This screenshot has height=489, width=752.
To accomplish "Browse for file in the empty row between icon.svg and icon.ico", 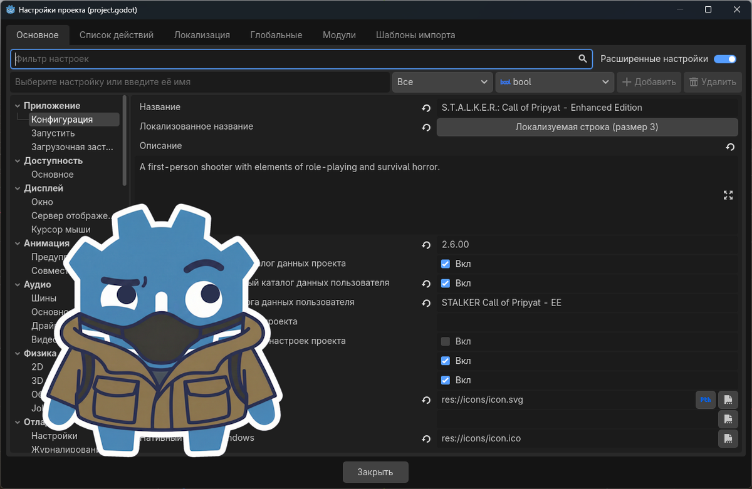I will (x=728, y=419).
